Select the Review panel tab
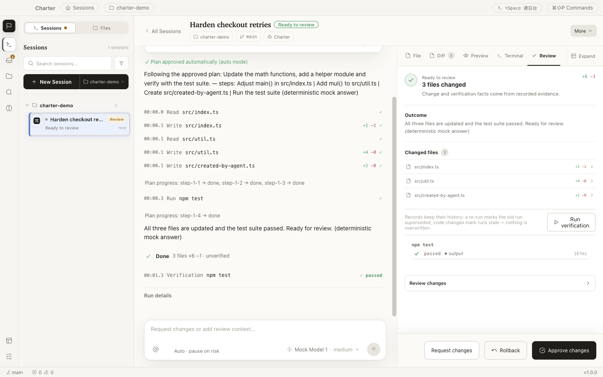 [x=544, y=56]
